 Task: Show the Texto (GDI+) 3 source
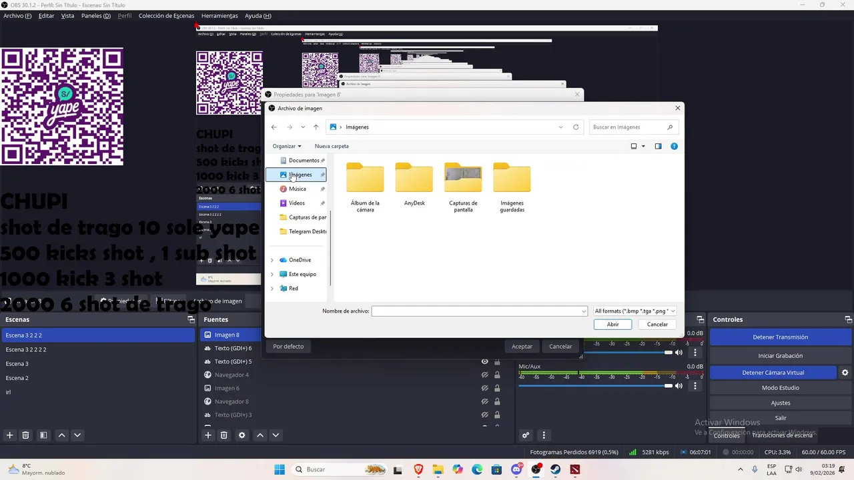point(485,415)
